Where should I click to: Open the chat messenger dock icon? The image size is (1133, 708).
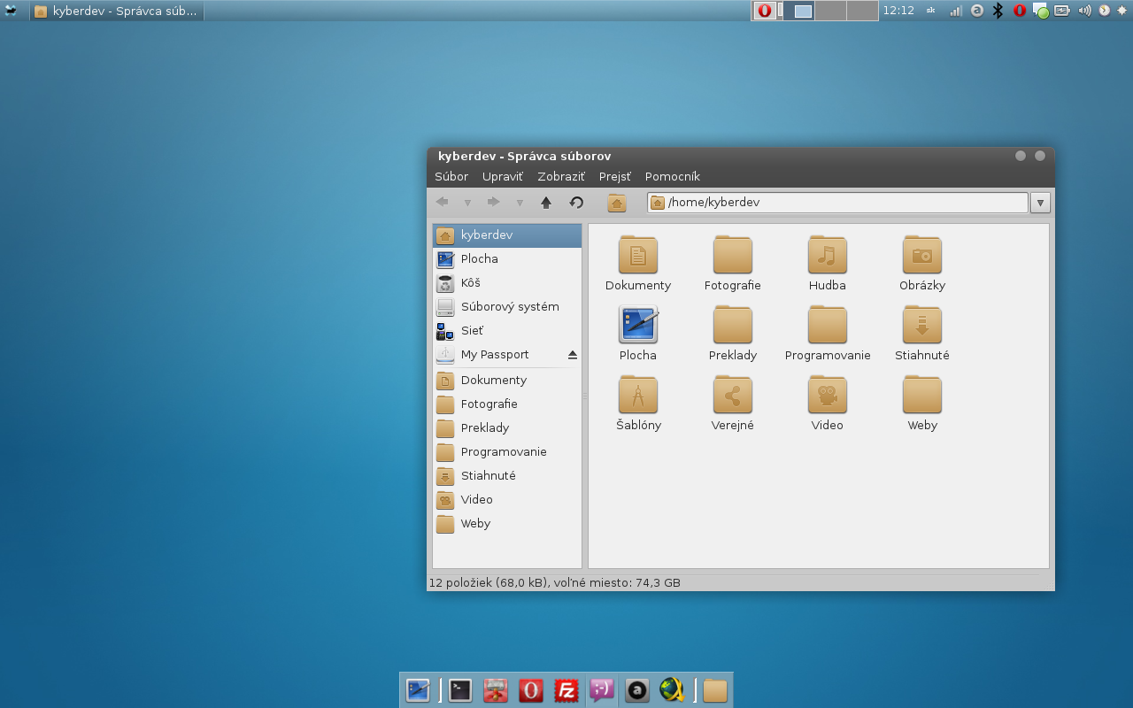pos(602,690)
